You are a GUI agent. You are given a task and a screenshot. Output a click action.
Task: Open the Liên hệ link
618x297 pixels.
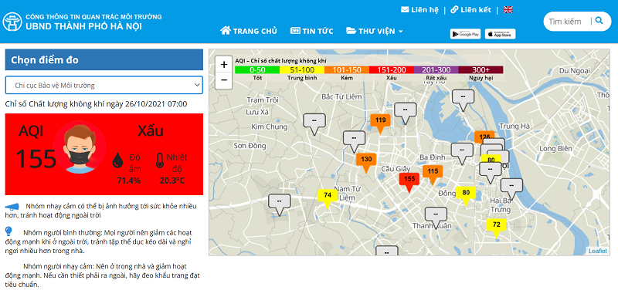pos(419,10)
